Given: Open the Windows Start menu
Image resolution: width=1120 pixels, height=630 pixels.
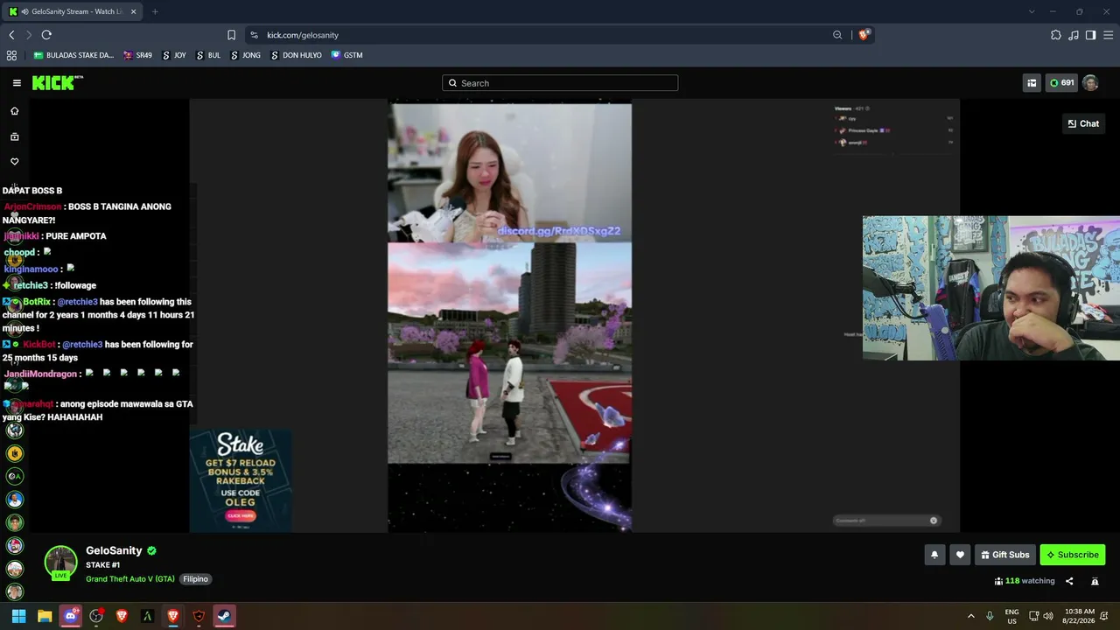Looking at the screenshot, I should click(x=18, y=616).
